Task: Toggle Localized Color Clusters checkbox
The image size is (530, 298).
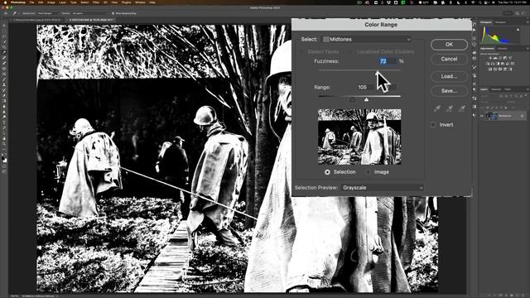Action: [x=351, y=51]
